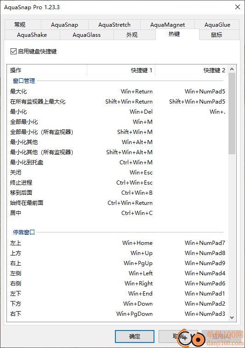Open the AquaShake tab

pyautogui.click(x=32, y=35)
